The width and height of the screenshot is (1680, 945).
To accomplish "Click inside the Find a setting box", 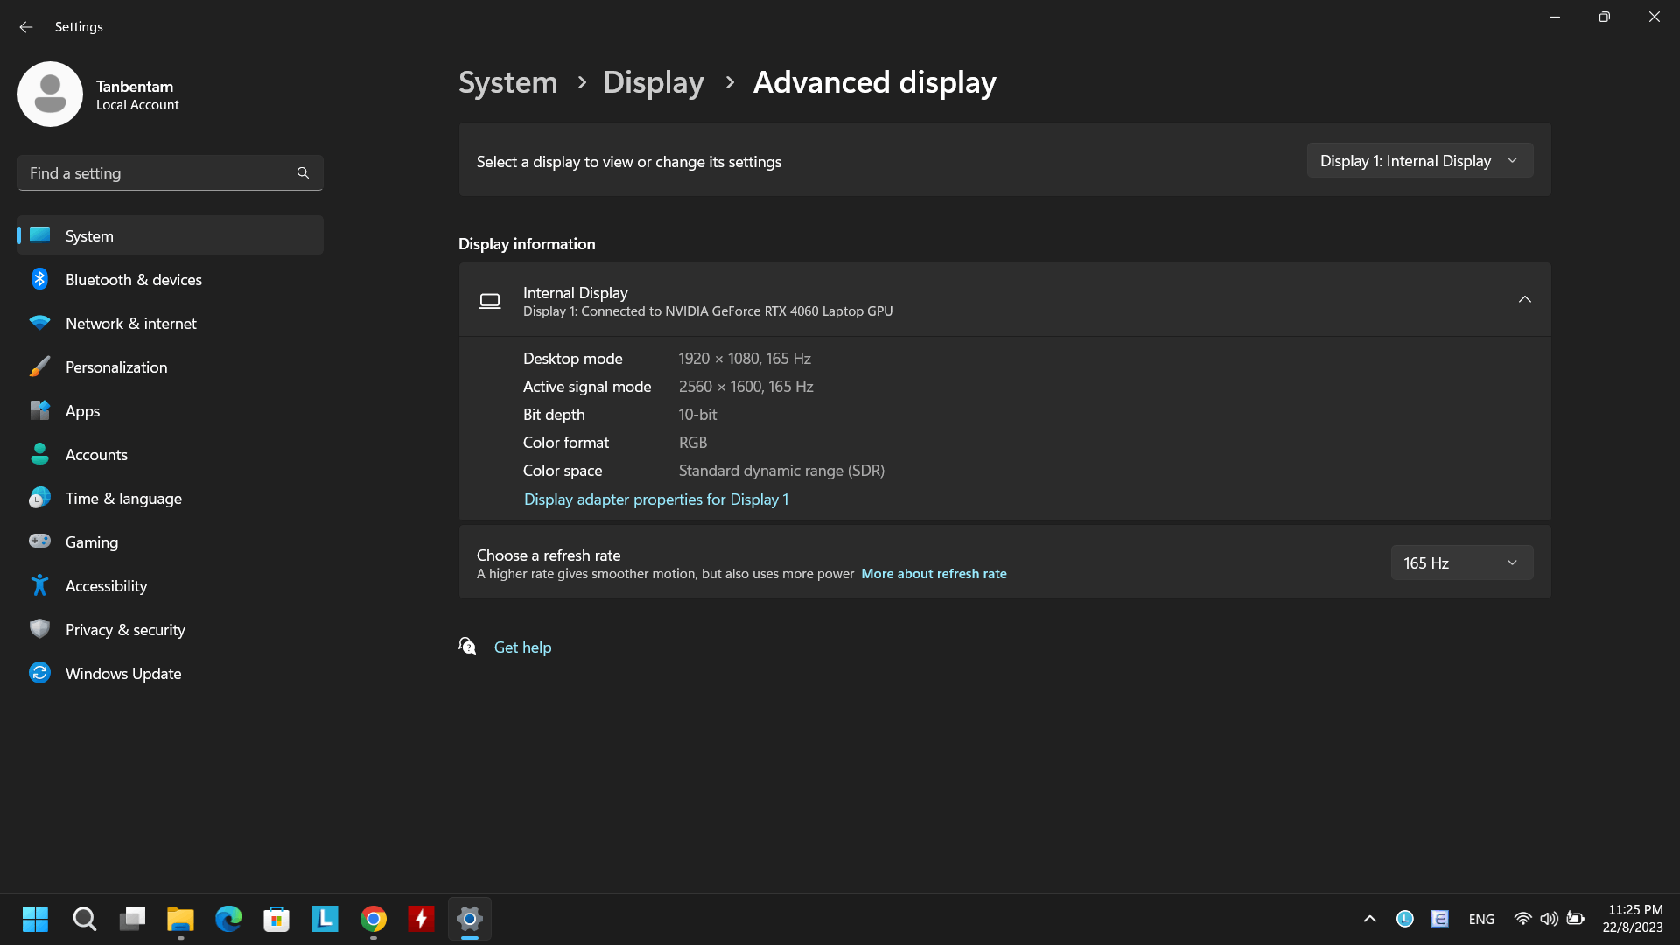I will click(157, 172).
